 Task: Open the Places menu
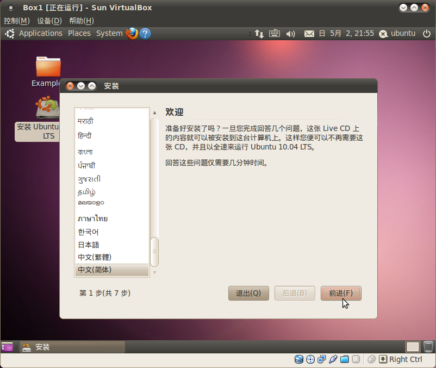tap(79, 33)
